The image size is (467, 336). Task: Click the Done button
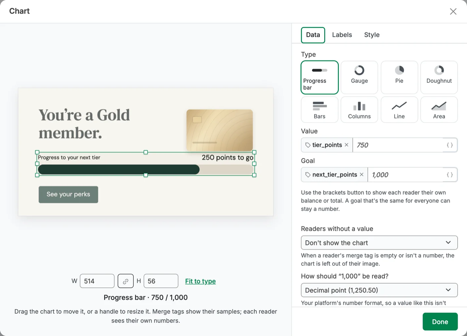point(440,322)
